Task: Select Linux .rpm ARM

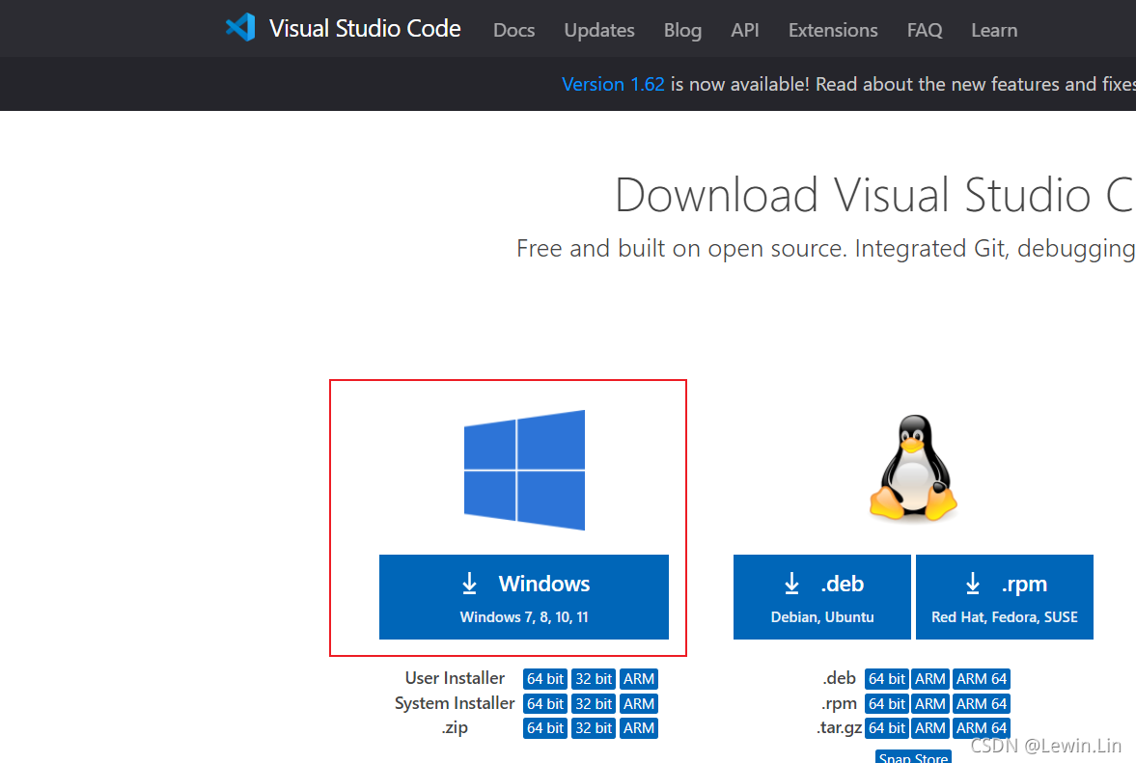Action: pyautogui.click(x=930, y=703)
